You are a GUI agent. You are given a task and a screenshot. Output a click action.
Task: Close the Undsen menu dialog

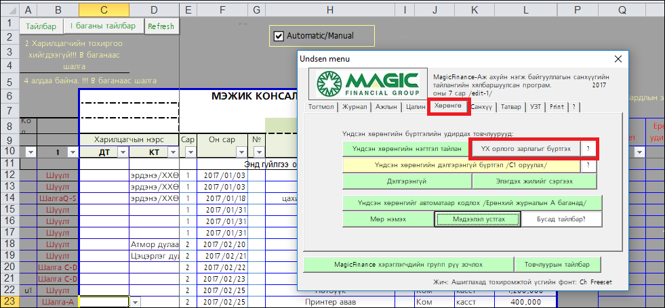pos(618,59)
